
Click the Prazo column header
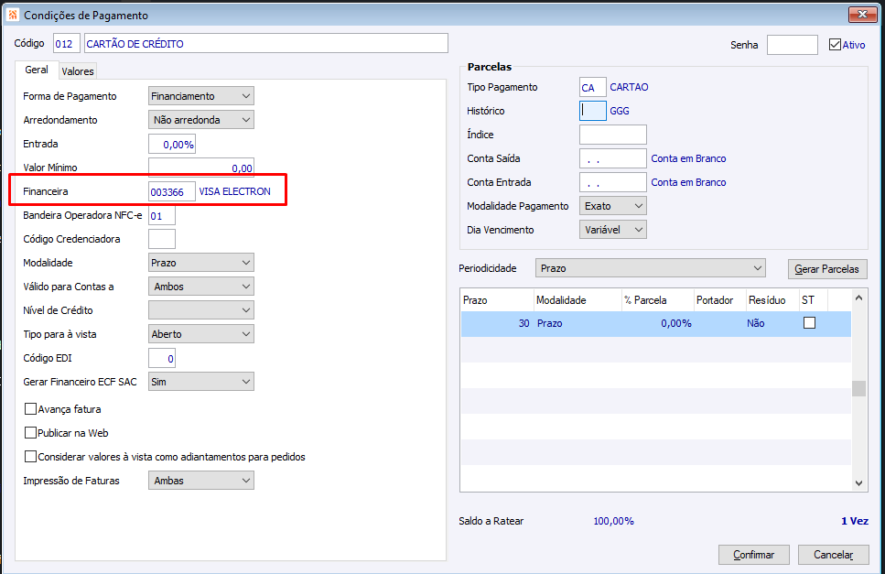pyautogui.click(x=497, y=299)
